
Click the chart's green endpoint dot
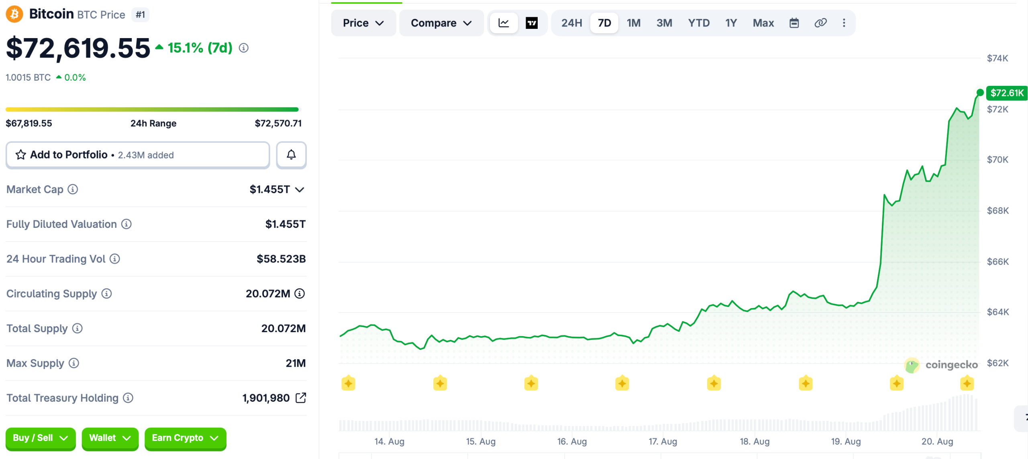[x=980, y=93]
